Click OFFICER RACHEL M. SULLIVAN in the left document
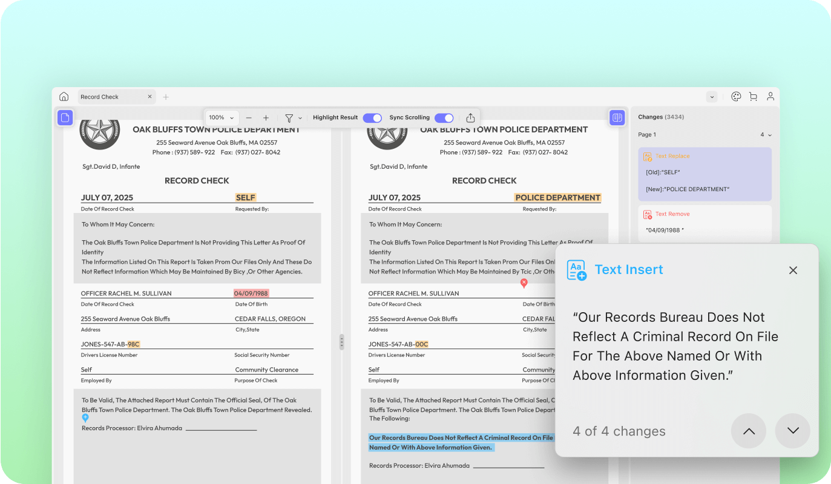The height and width of the screenshot is (484, 831). point(126,293)
